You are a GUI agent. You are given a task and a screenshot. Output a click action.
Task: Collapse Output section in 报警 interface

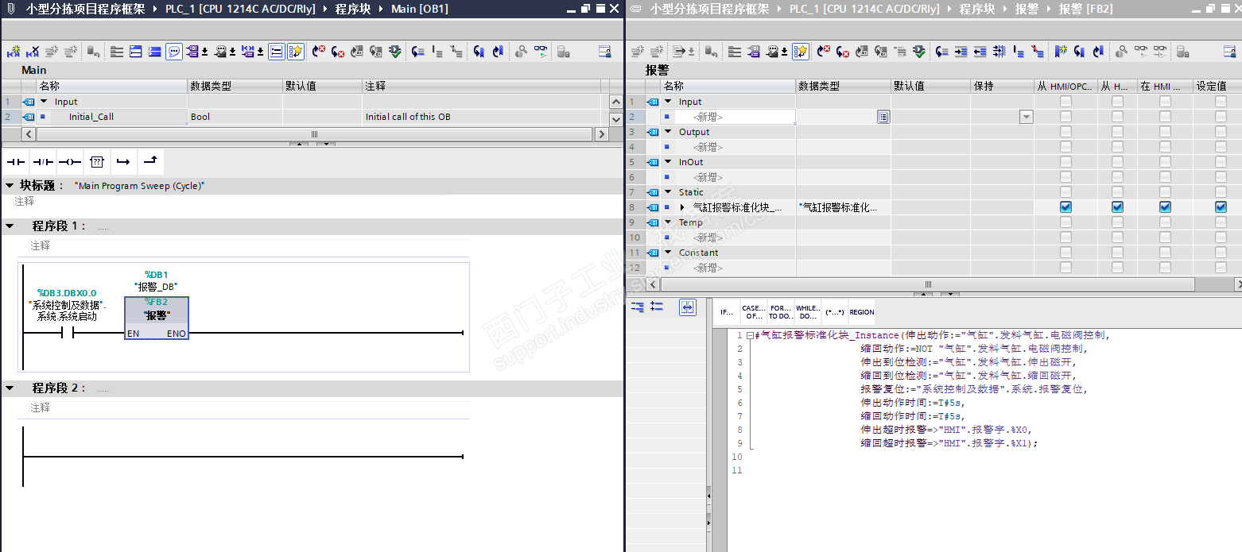tap(668, 132)
